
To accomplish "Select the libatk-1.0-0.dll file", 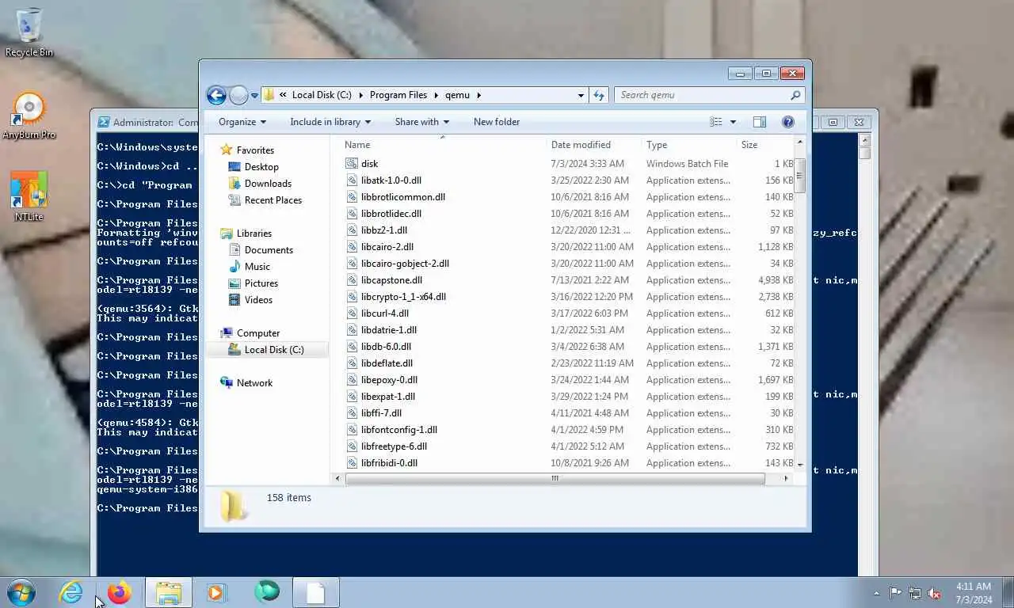I will [391, 180].
